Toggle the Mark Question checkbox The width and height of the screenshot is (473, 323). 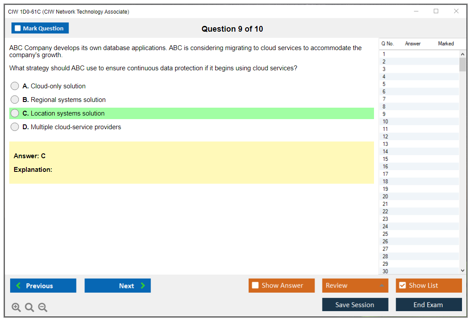tap(18, 28)
